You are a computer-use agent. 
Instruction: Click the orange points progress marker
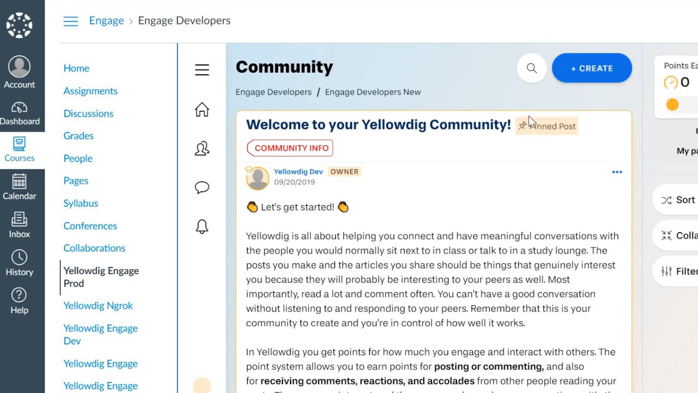672,104
